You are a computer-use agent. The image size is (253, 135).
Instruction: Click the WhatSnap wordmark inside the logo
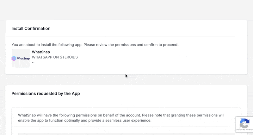pos(23,59)
